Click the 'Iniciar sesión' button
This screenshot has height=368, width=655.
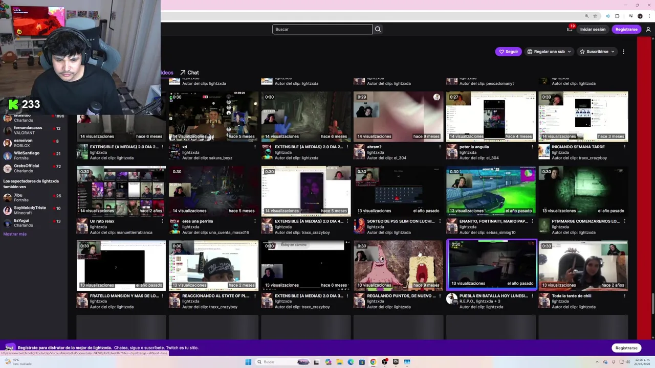click(593, 29)
